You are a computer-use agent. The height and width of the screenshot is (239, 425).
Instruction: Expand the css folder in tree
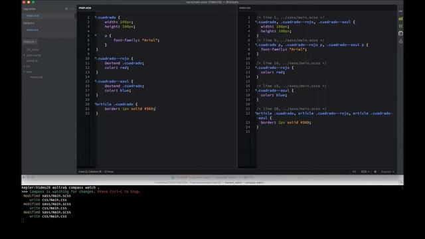pyautogui.click(x=25, y=66)
